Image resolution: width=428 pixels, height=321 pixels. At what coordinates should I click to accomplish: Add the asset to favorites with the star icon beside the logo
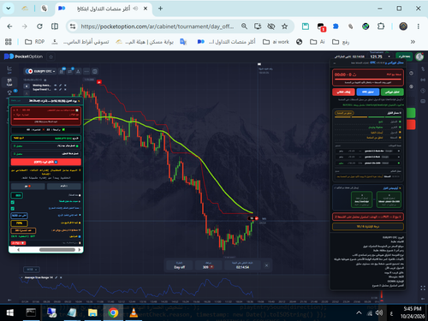(x=51, y=56)
